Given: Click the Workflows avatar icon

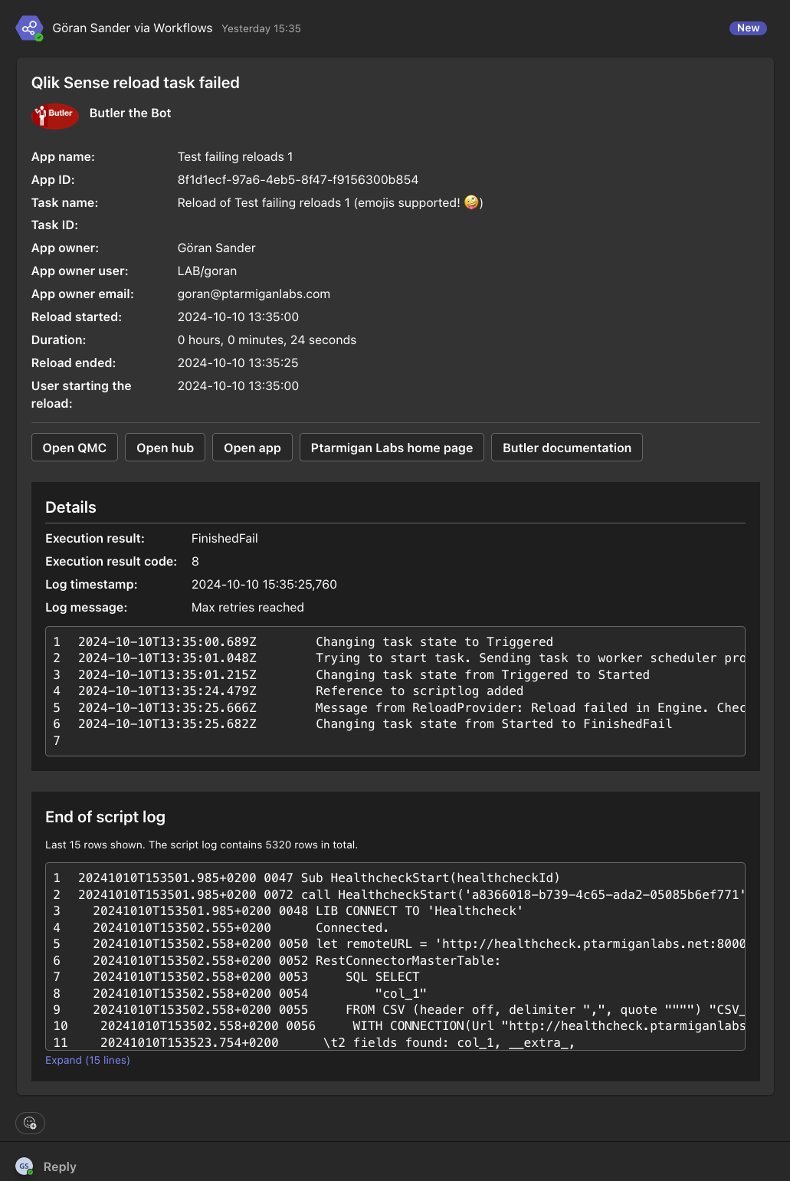Looking at the screenshot, I should (x=29, y=28).
